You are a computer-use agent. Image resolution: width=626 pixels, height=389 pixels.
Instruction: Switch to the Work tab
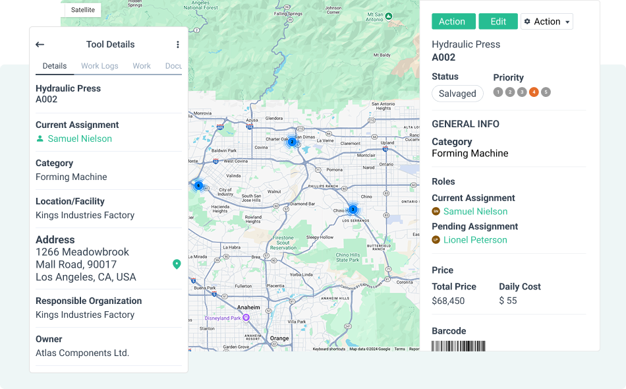click(142, 66)
